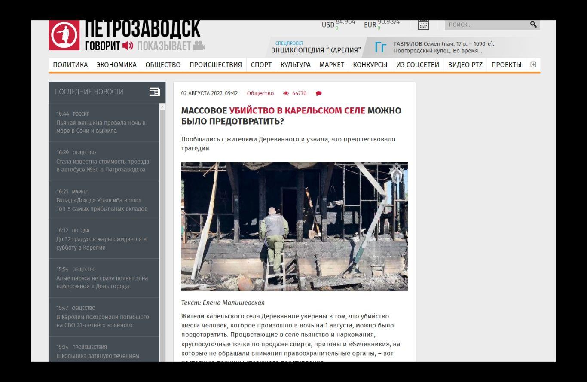Open the ГАВРИЛОВ Семен encyclopedia entry
The height and width of the screenshot is (382, 587).
point(444,47)
